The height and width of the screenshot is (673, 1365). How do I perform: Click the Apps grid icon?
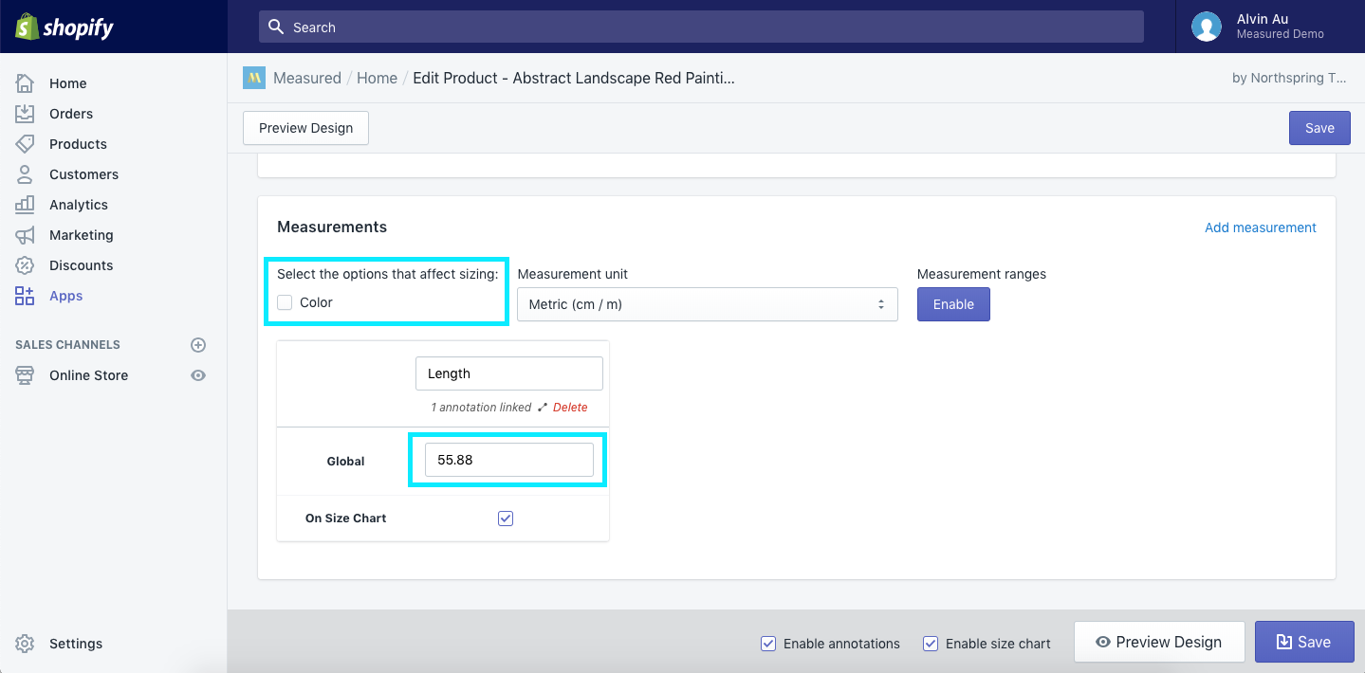(x=25, y=296)
